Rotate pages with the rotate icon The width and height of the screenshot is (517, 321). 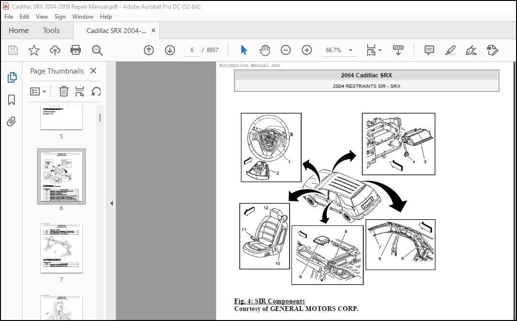[x=96, y=91]
